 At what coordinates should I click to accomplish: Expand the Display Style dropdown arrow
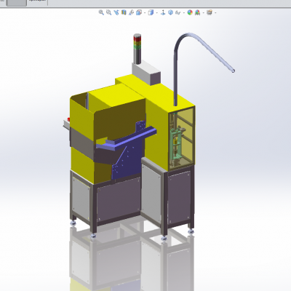click(x=156, y=12)
